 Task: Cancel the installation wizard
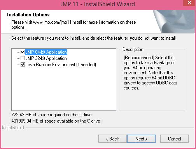tap(174, 139)
